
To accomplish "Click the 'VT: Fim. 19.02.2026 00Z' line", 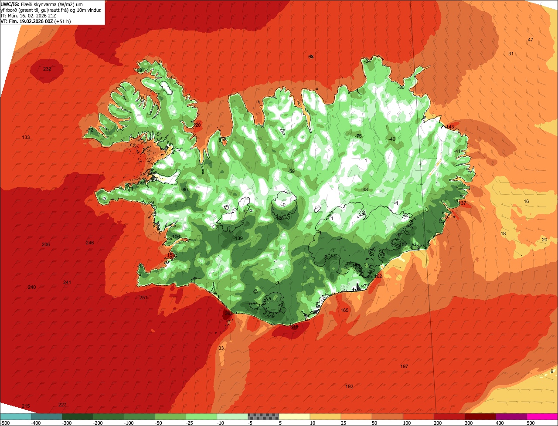I will [x=37, y=21].
